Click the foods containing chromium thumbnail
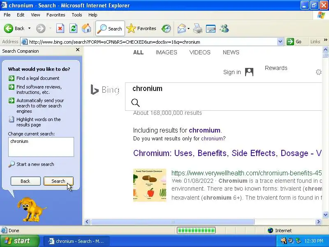Screen dimensions: 329x247 [150, 185]
